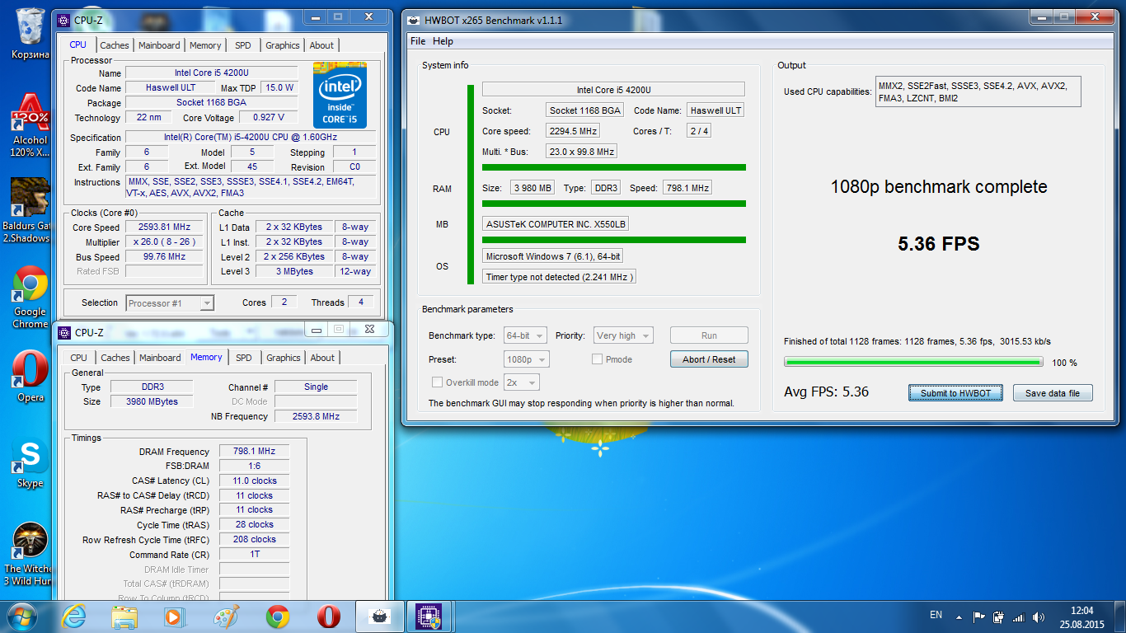The width and height of the screenshot is (1126, 633).
Task: Click the HWBOT x265 title bar icon
Action: pyautogui.click(x=414, y=20)
